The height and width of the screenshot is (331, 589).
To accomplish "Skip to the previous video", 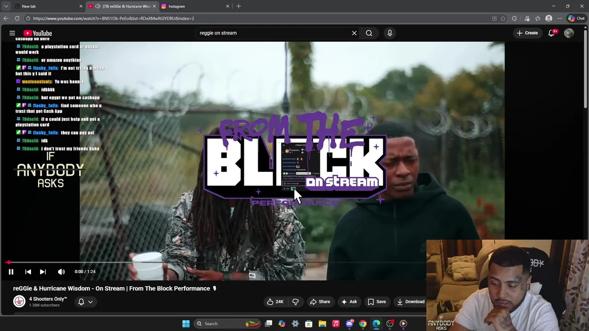I will pyautogui.click(x=28, y=272).
